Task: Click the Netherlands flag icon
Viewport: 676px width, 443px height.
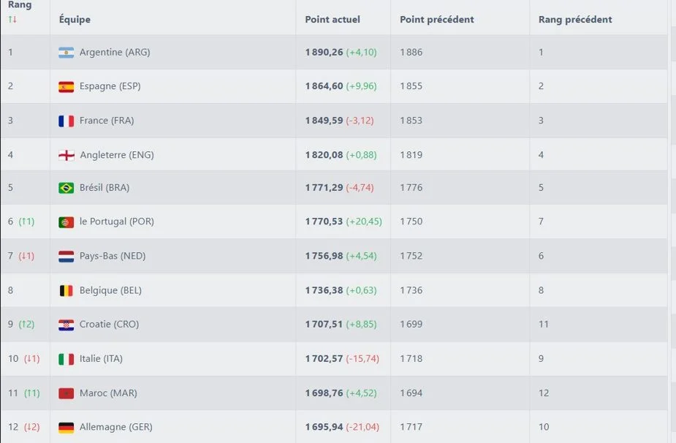Action: 66,256
